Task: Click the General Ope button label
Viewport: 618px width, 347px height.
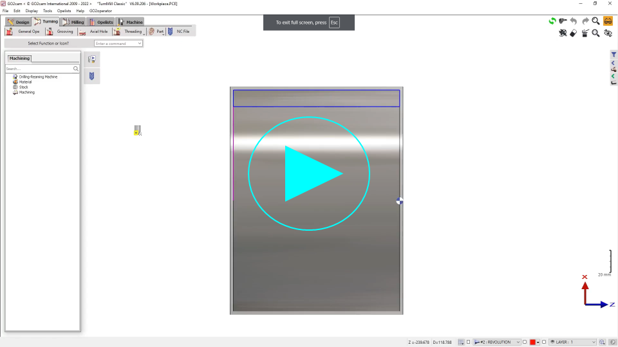Action: 29,31
